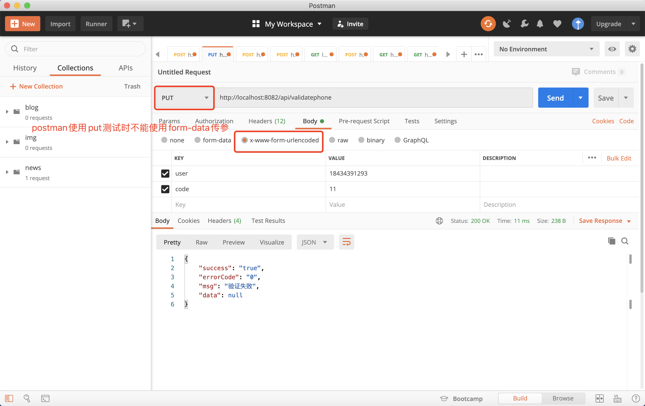Toggle the response word wrap icon

pyautogui.click(x=346, y=242)
